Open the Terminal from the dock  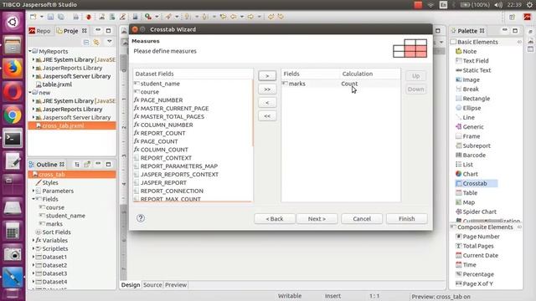click(13, 139)
